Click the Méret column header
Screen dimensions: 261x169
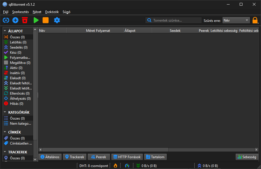point(81,30)
